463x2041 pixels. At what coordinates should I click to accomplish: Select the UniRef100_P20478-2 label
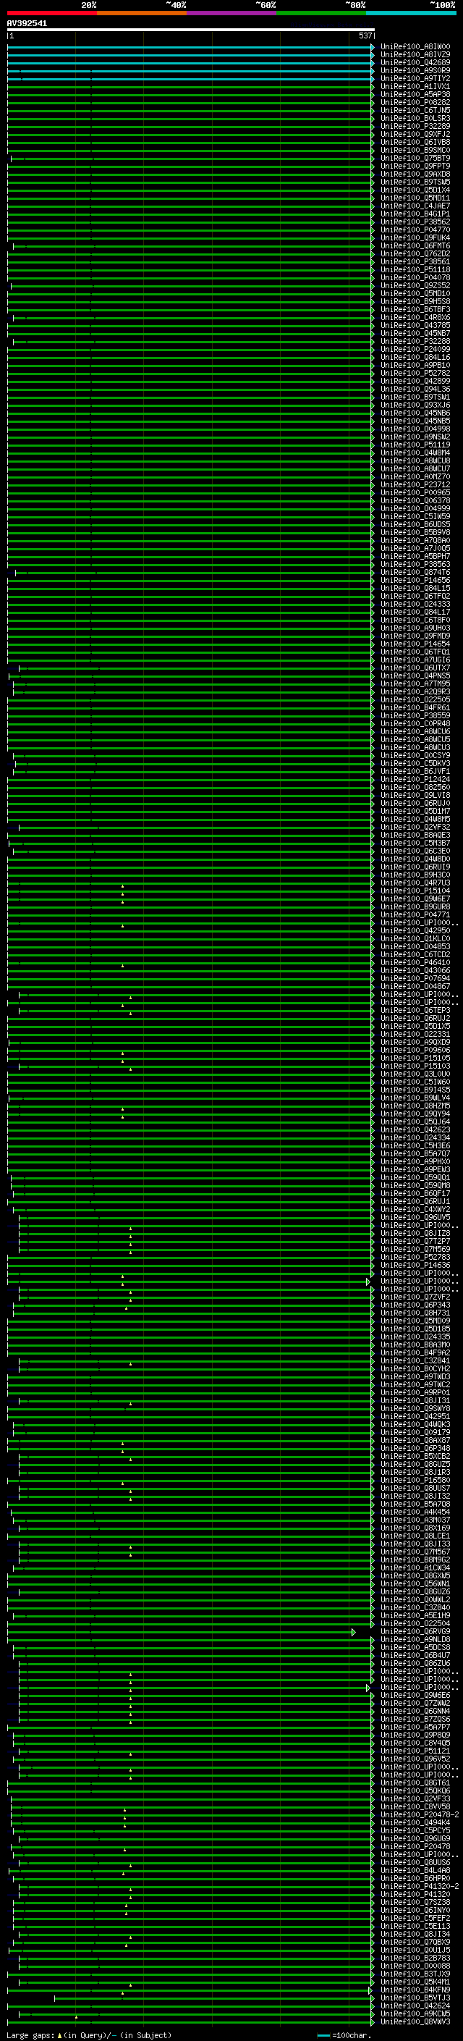click(x=420, y=1815)
